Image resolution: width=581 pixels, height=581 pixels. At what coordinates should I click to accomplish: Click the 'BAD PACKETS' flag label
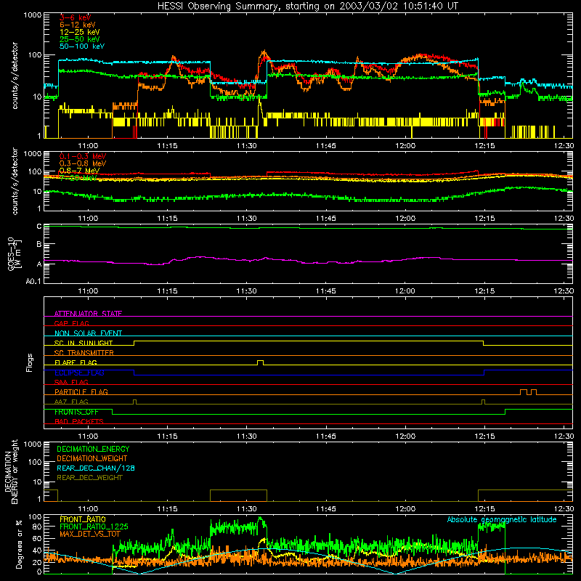click(79, 421)
